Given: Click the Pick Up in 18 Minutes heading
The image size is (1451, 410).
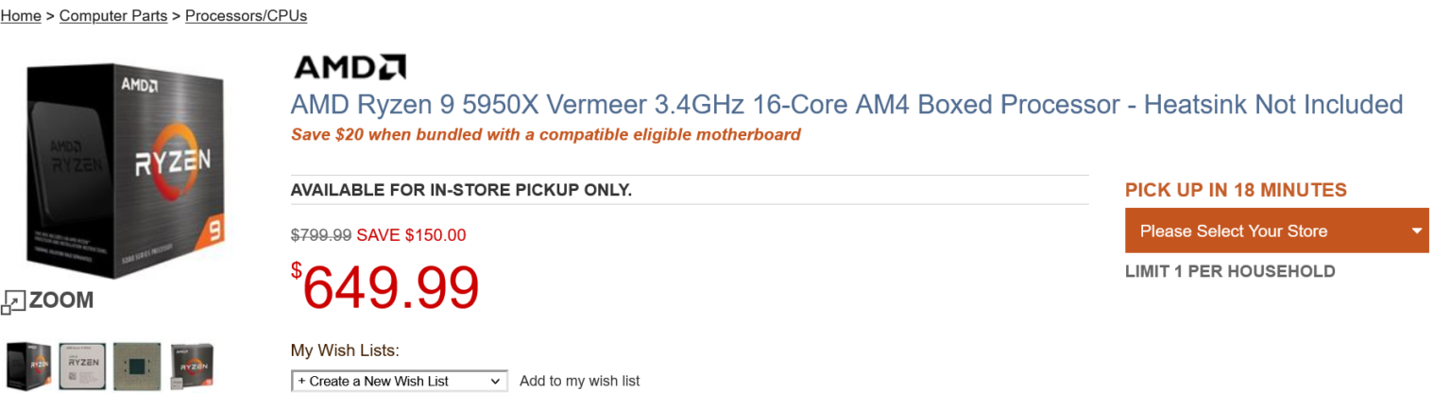Looking at the screenshot, I should [1236, 190].
